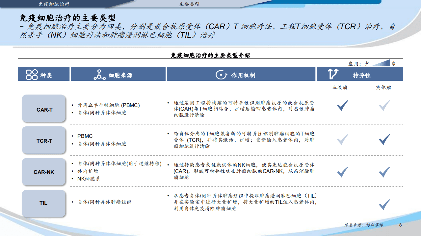Select the TIL category box
This screenshot has width=421, height=236.
pos(43,203)
